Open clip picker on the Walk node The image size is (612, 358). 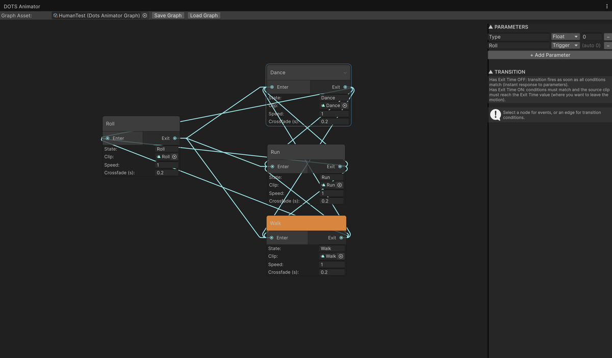(341, 257)
